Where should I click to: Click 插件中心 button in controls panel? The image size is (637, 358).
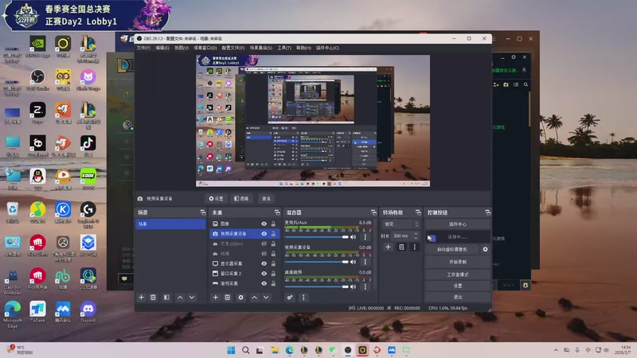[x=457, y=224]
